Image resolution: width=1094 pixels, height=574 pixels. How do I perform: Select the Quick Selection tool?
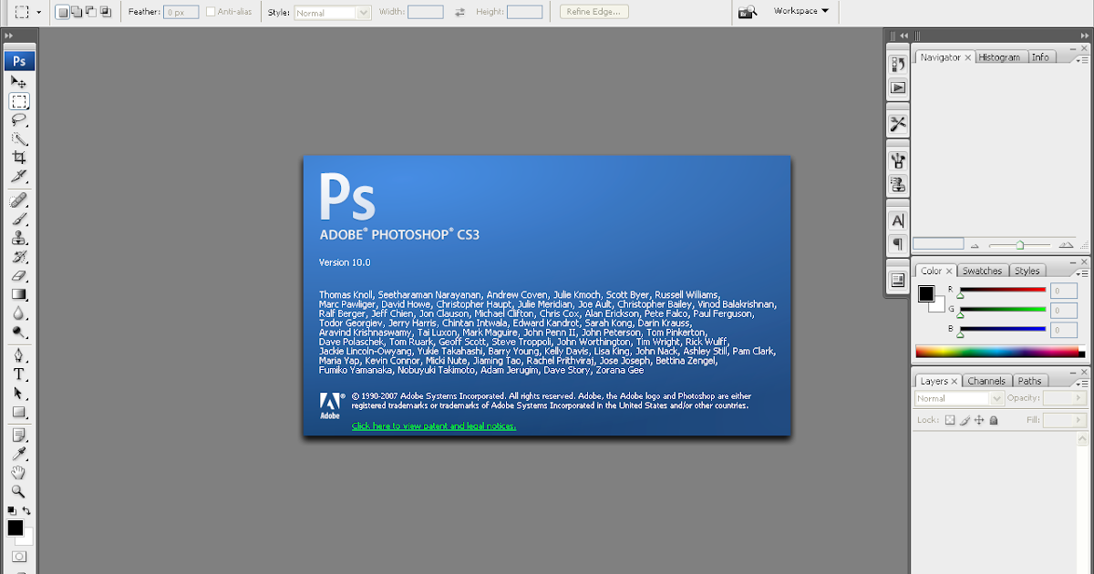tap(19, 138)
